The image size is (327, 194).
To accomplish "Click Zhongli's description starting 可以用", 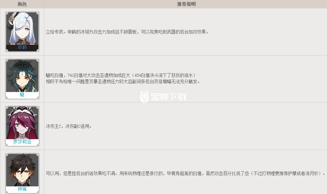I will click(186, 173).
